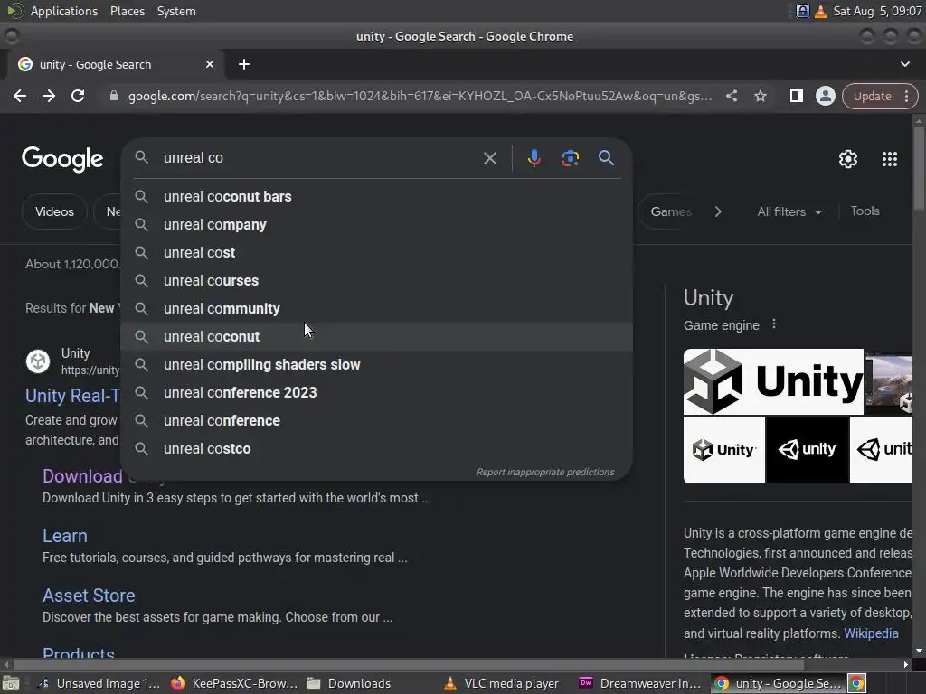This screenshot has width=926, height=694.
Task: Select the Videos filter chip
Action: tap(54, 211)
